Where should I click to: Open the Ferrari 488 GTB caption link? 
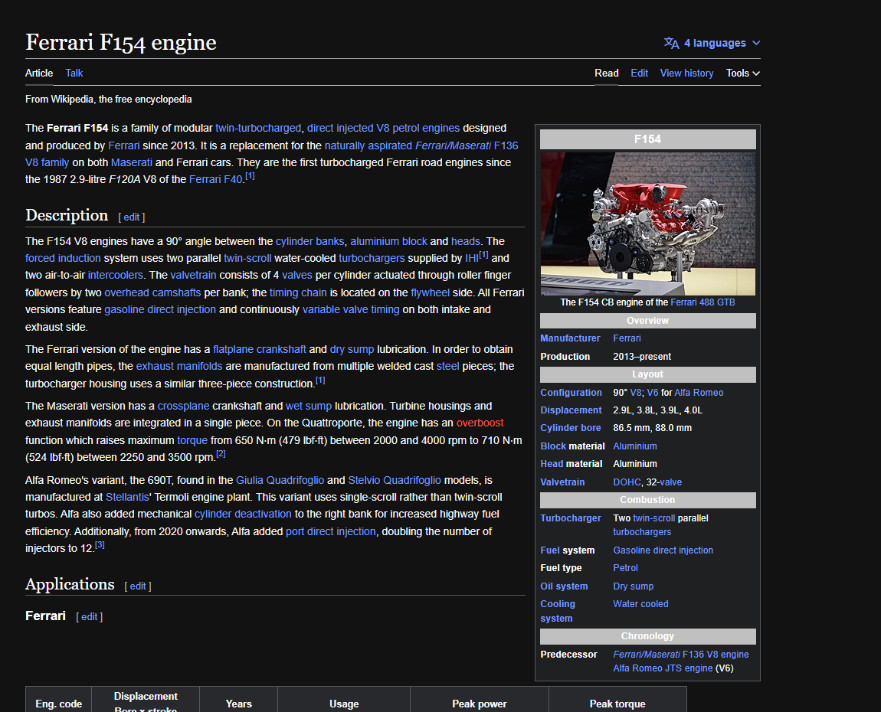pos(703,302)
